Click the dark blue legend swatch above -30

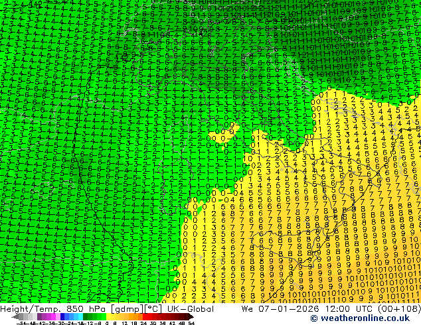coord(62,316)
